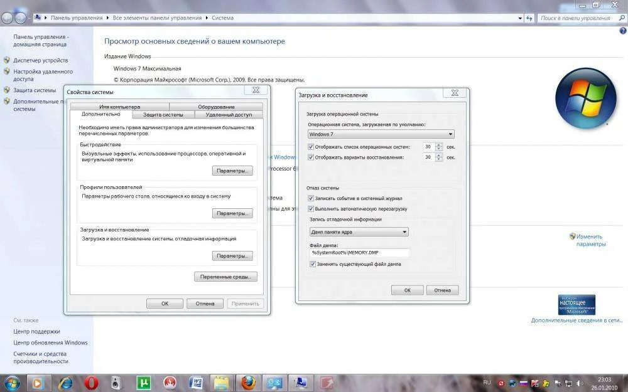The image size is (628, 392).
Task: Click 'Система' breadcrumb in address bar
Action: coord(223,18)
